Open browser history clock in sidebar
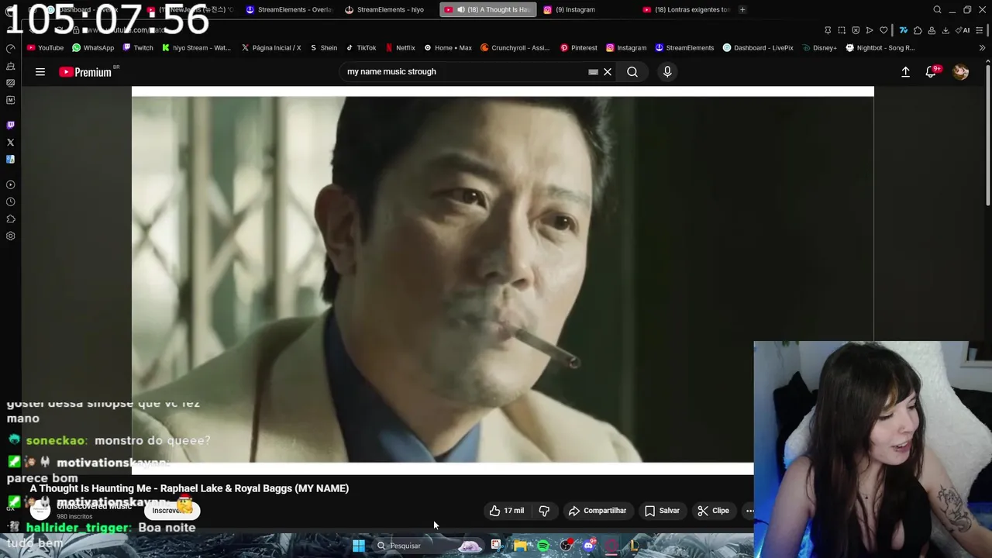This screenshot has height=558, width=992. point(10,201)
